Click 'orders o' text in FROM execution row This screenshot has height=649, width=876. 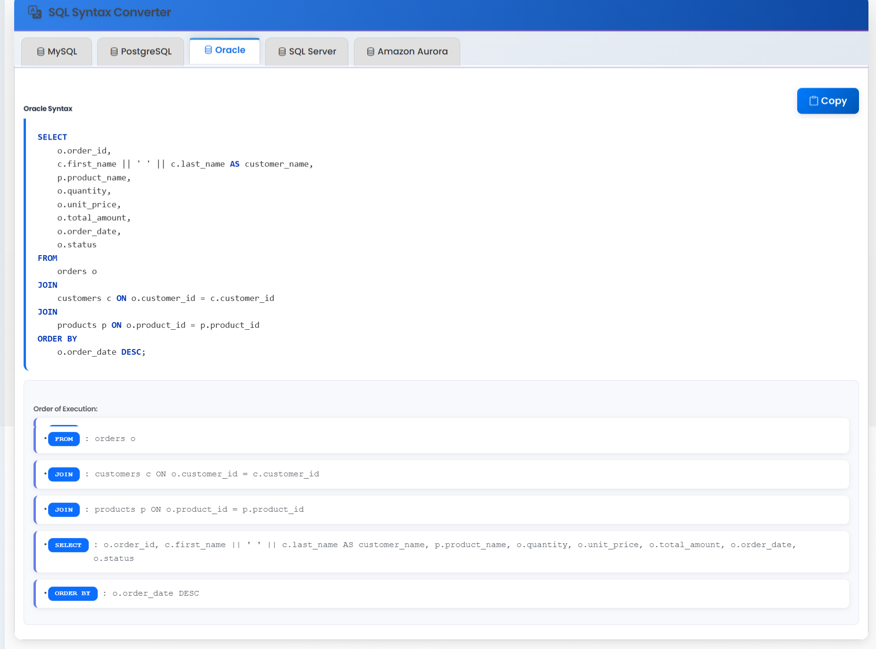point(115,439)
